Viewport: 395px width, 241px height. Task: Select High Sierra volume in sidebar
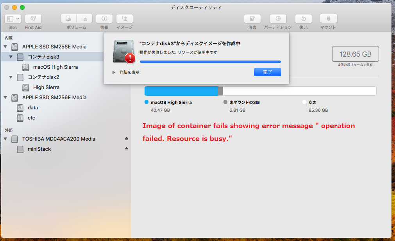[46, 87]
